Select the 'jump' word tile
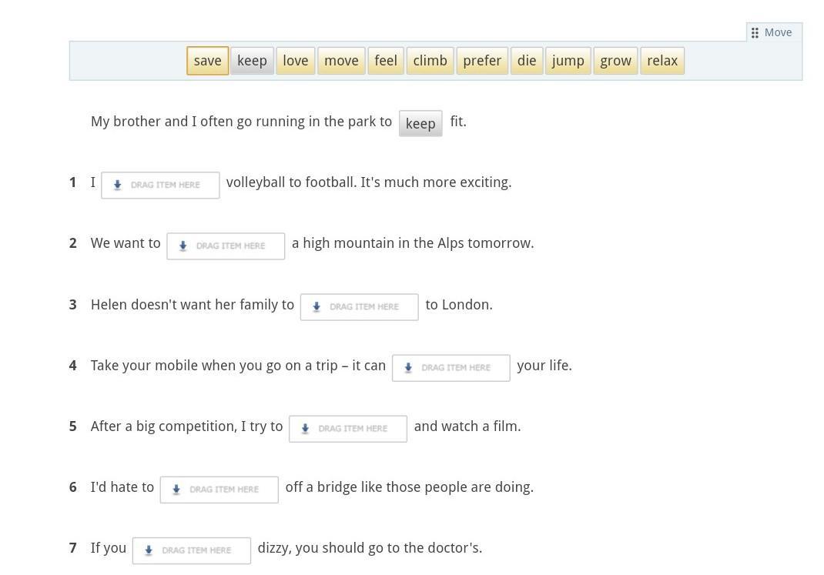This screenshot has height=575, width=824. (x=568, y=61)
